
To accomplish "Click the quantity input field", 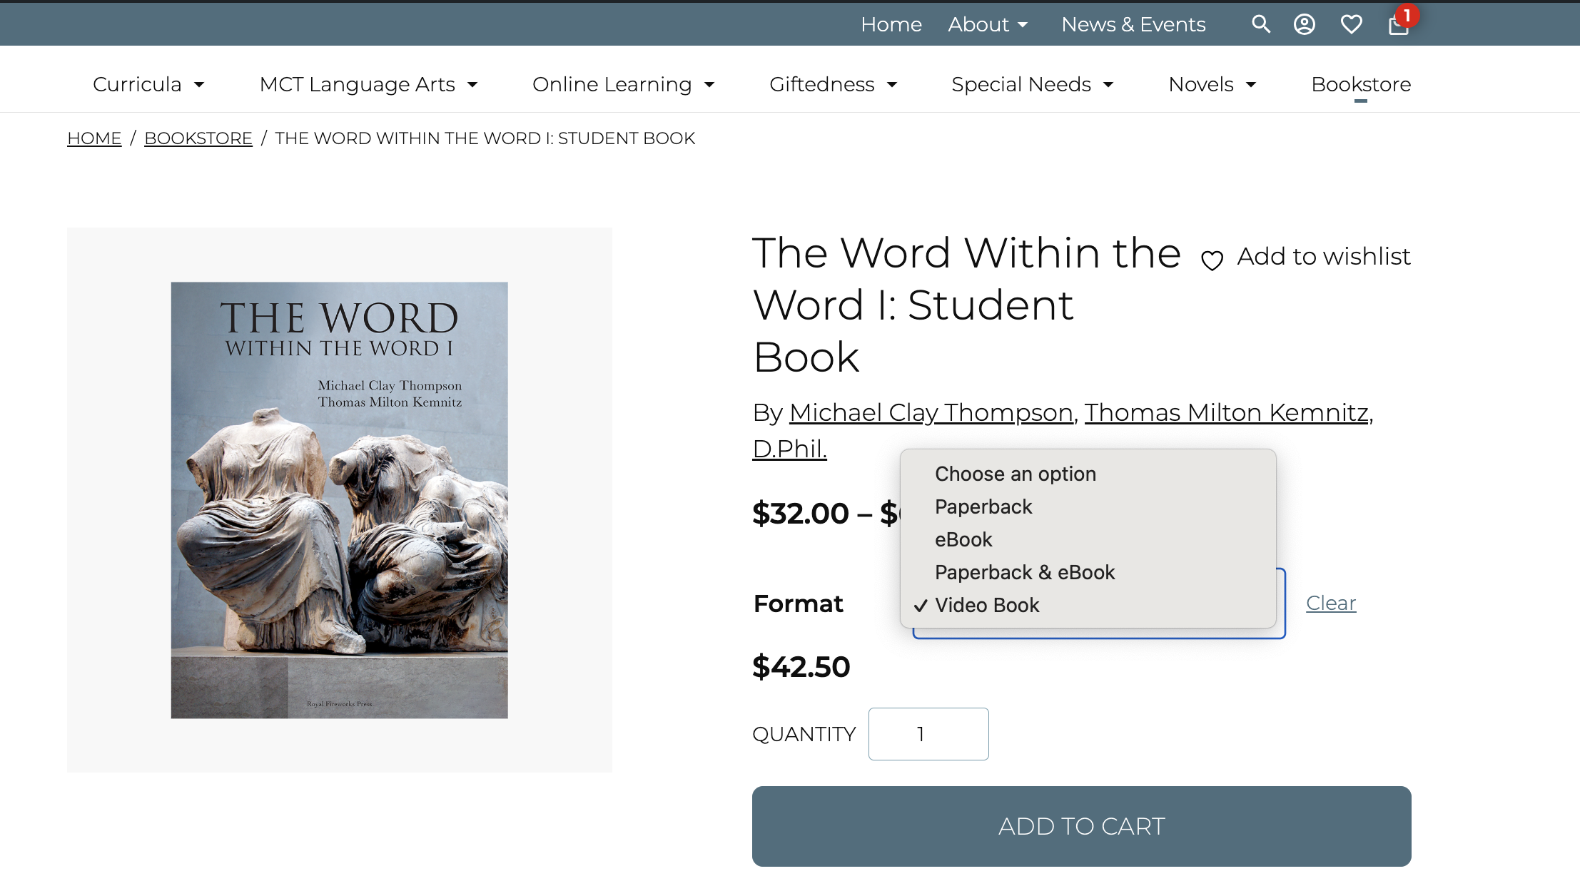I will pos(928,734).
